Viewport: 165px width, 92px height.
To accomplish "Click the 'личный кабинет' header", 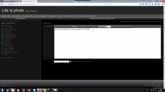I will (x=20, y=19).
